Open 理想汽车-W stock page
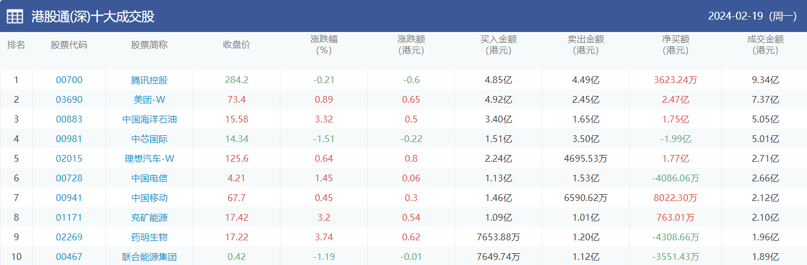This screenshot has height=265, width=807. 149,159
